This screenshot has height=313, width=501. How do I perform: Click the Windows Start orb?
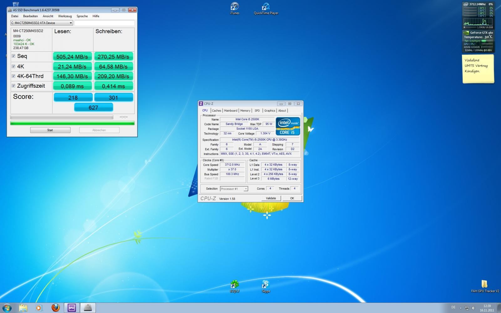coord(7,308)
